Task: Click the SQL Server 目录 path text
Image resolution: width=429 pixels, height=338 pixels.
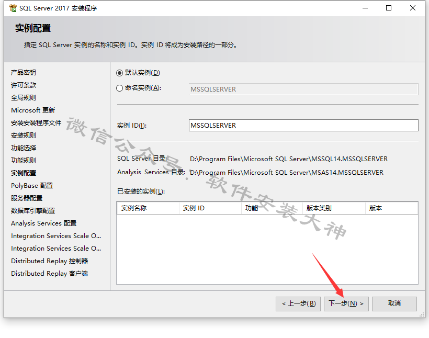Action: click(289, 159)
